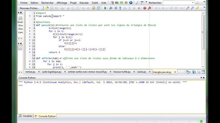Click the magnifier Find icon in top toolbar
The width and height of the screenshot is (220, 123).
pyautogui.click(x=137, y=3)
